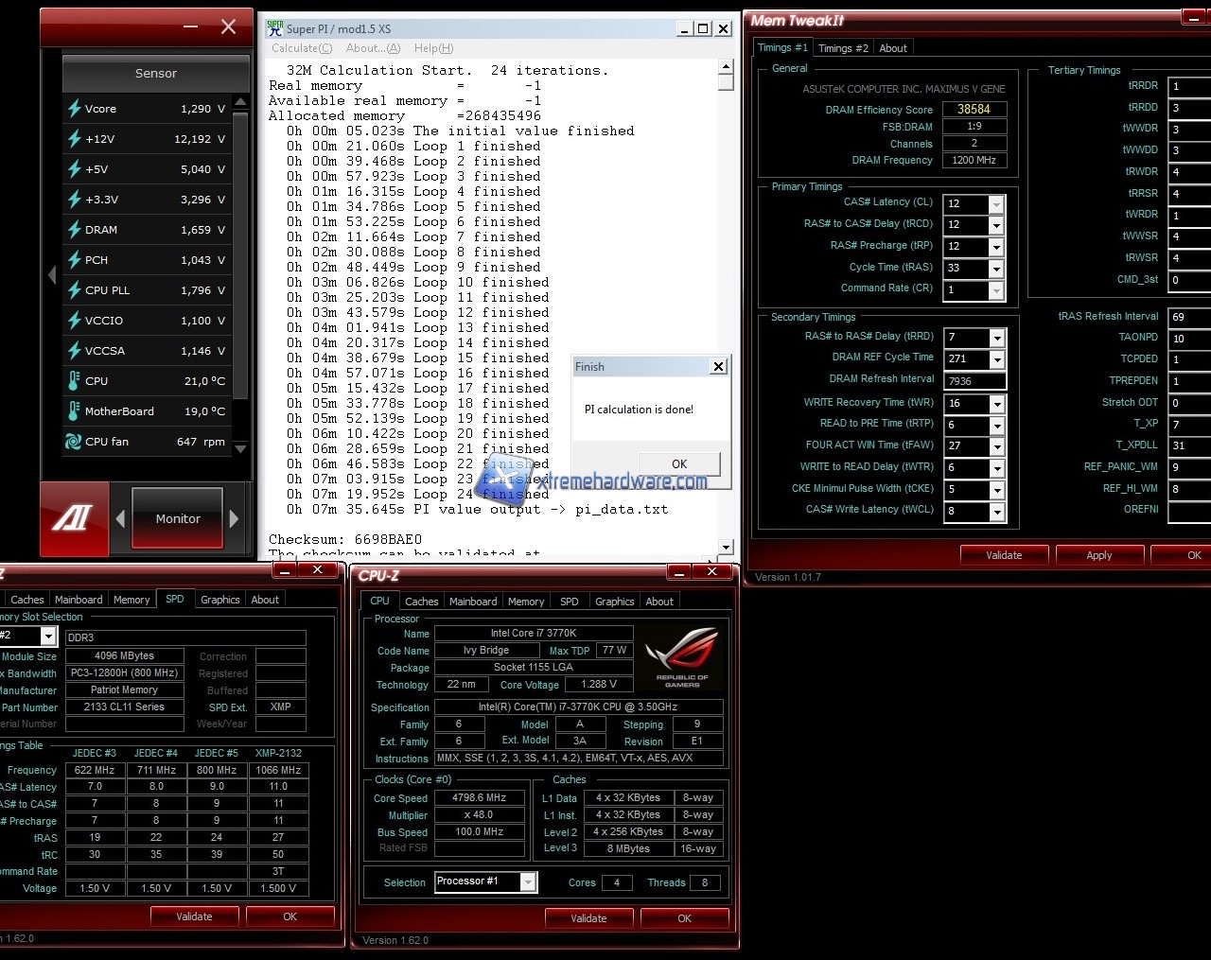Open the Processor #1 selection dropdown

(528, 882)
